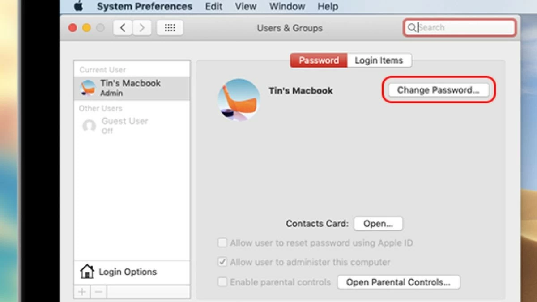Viewport: 537px width, 302px height.
Task: Click the Change Password button
Action: pos(438,90)
